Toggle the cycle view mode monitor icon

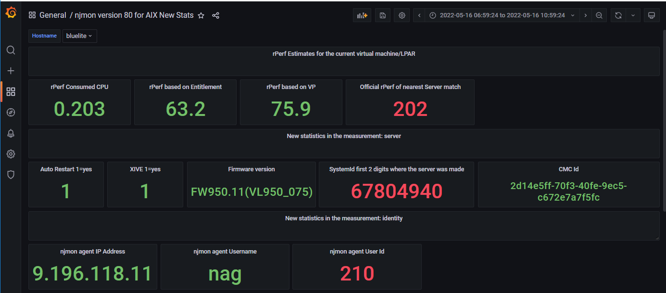[652, 15]
